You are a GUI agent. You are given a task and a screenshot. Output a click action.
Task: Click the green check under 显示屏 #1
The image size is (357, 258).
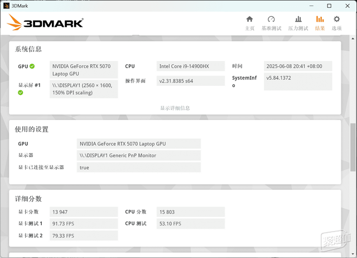click(21, 93)
